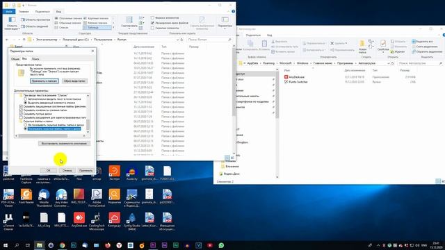Click Firefox icon on taskbar
445x250 pixels.
click(x=108, y=245)
